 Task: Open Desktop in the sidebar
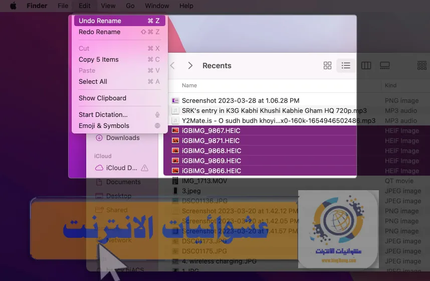point(114,196)
